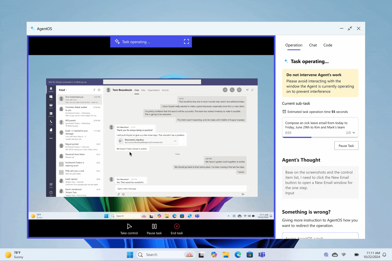The height and width of the screenshot is (261, 392).
Task: Open Apps in the Teams sidebar
Action: click(x=51, y=185)
